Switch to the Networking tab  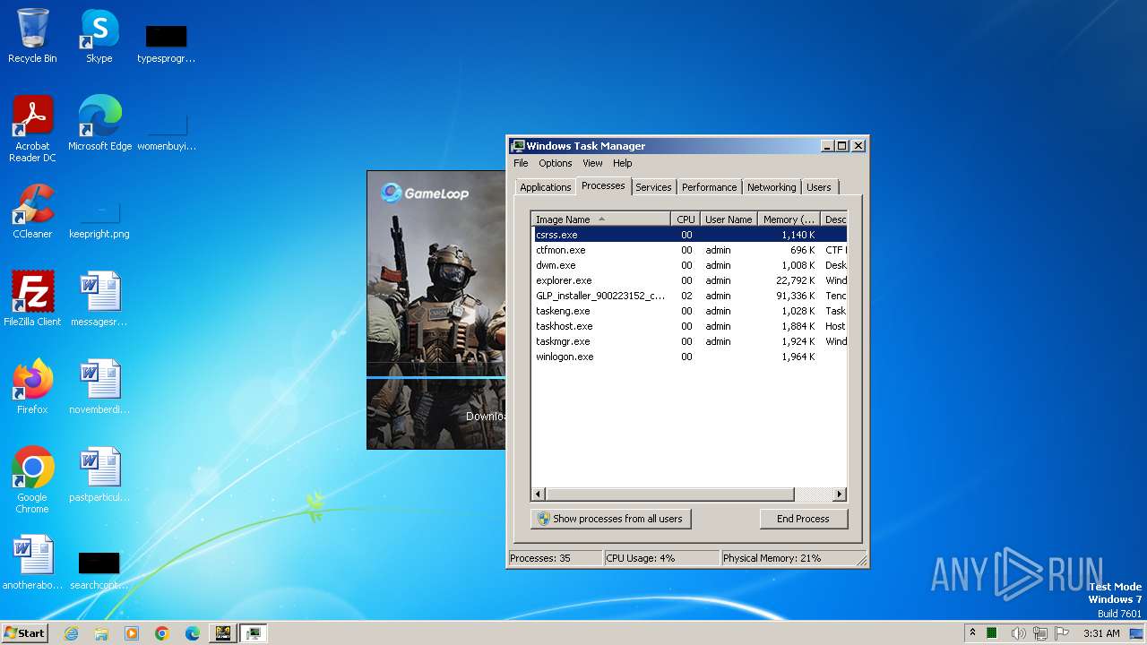pos(771,187)
